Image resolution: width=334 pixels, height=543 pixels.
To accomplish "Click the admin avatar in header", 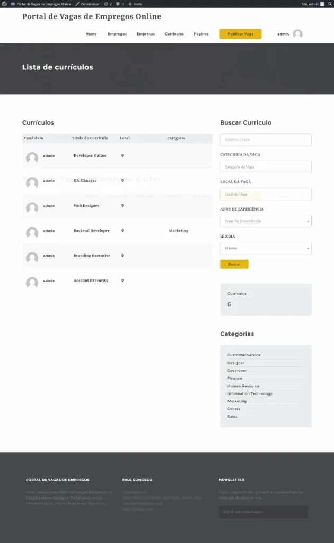I will [297, 34].
